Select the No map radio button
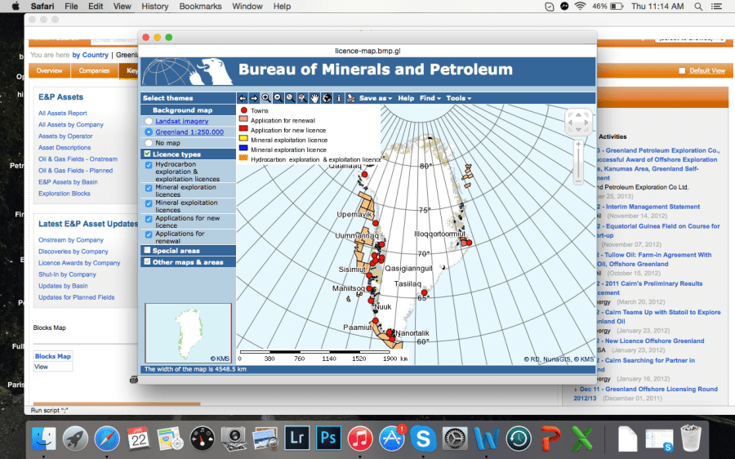Viewport: 735px width, 459px height. [149, 143]
